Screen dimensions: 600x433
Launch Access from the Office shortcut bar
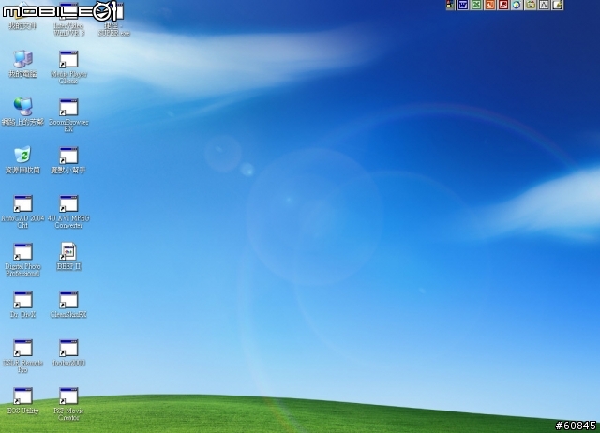click(503, 5)
